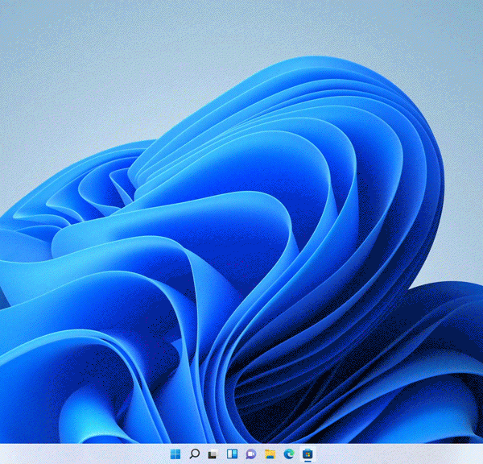This screenshot has height=464, width=483.
Task: Click the gray sky area above wallpaper bloom
Action: [242, 32]
